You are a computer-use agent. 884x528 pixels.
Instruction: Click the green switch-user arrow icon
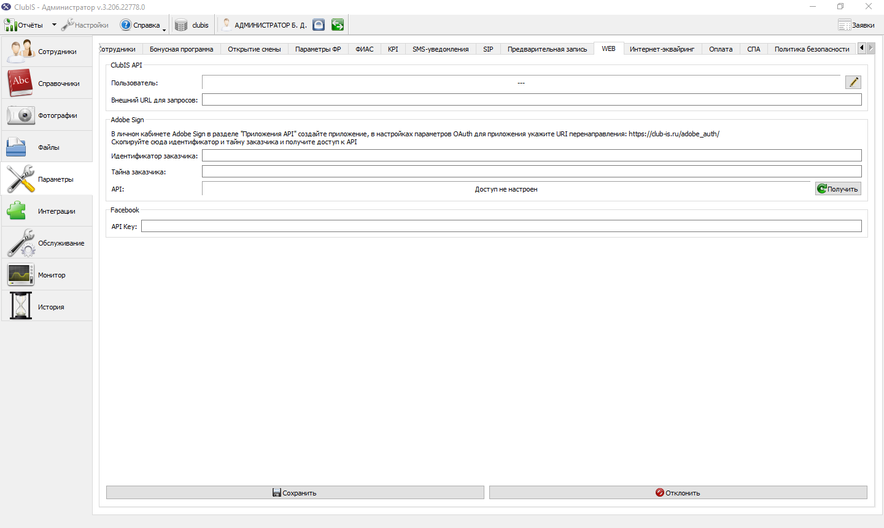click(338, 25)
